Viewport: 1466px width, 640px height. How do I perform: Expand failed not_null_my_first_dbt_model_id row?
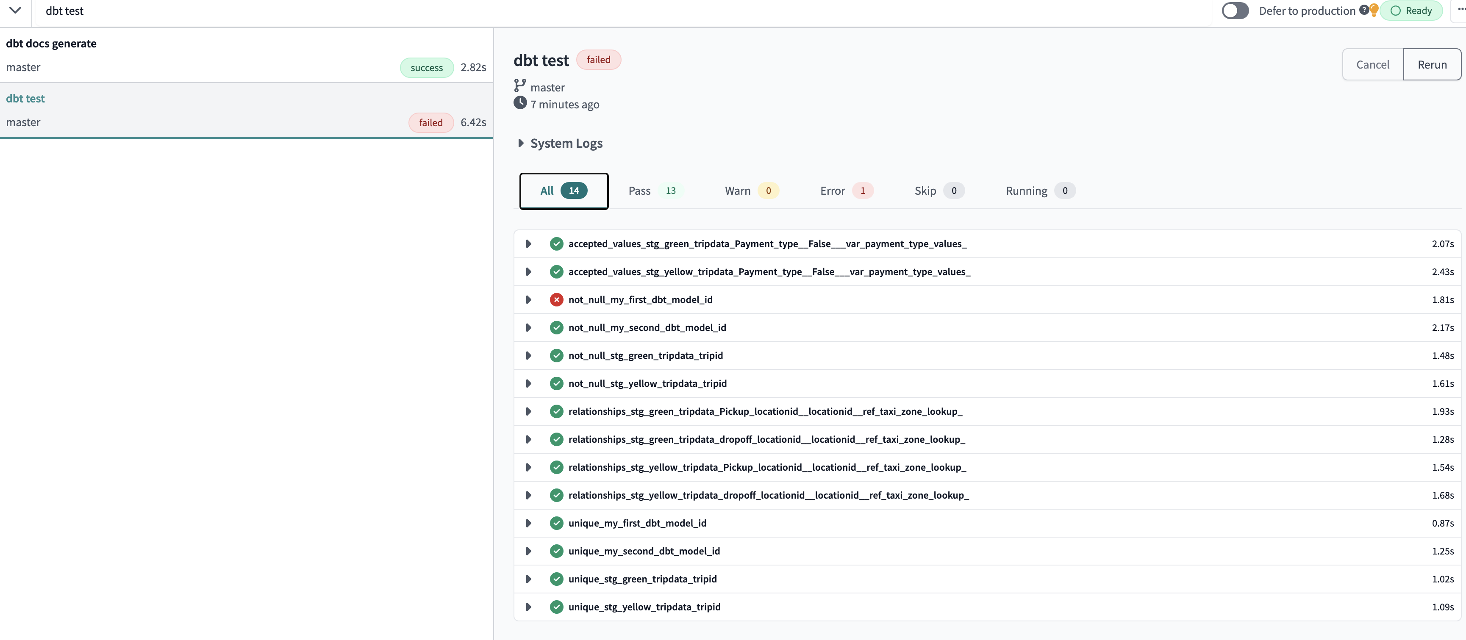tap(529, 300)
